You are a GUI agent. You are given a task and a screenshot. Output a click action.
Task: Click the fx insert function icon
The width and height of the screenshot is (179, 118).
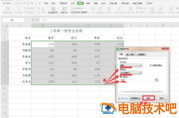[x=37, y=20]
